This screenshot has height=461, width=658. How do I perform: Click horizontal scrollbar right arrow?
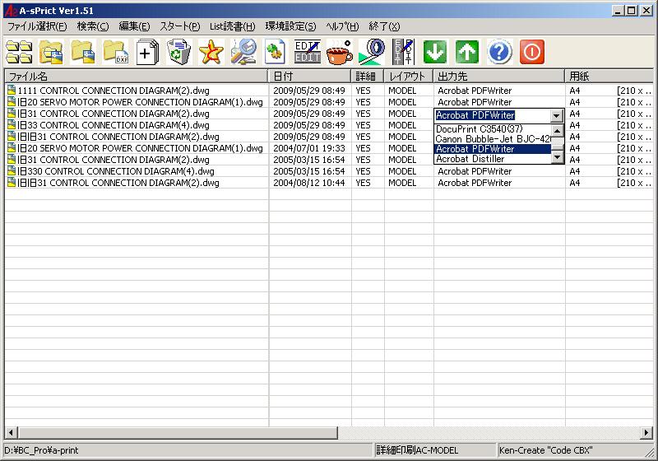click(648, 433)
